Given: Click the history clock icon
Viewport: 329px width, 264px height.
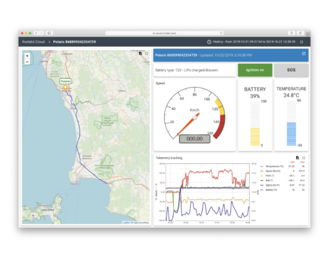Looking at the screenshot, I should pyautogui.click(x=209, y=41).
